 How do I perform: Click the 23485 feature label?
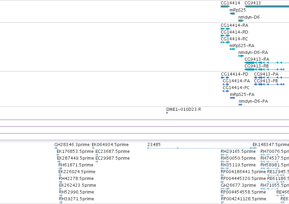point(154,145)
